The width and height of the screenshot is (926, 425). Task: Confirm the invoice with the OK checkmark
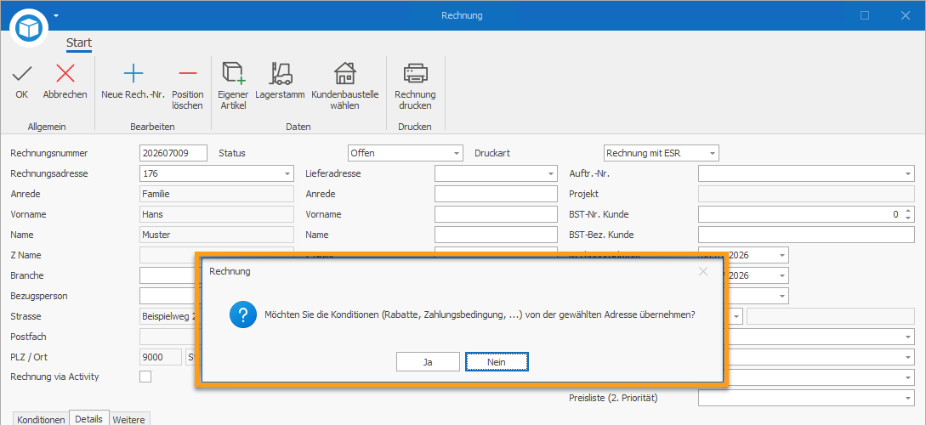[x=22, y=82]
